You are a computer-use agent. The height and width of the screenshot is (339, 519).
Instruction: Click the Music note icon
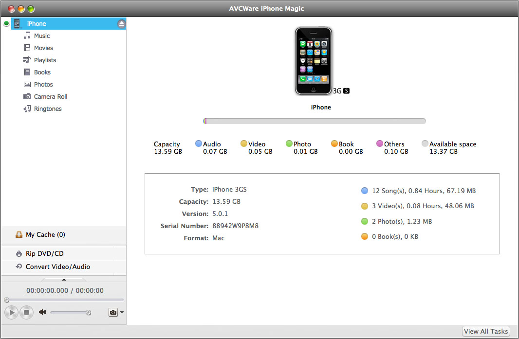pyautogui.click(x=27, y=36)
